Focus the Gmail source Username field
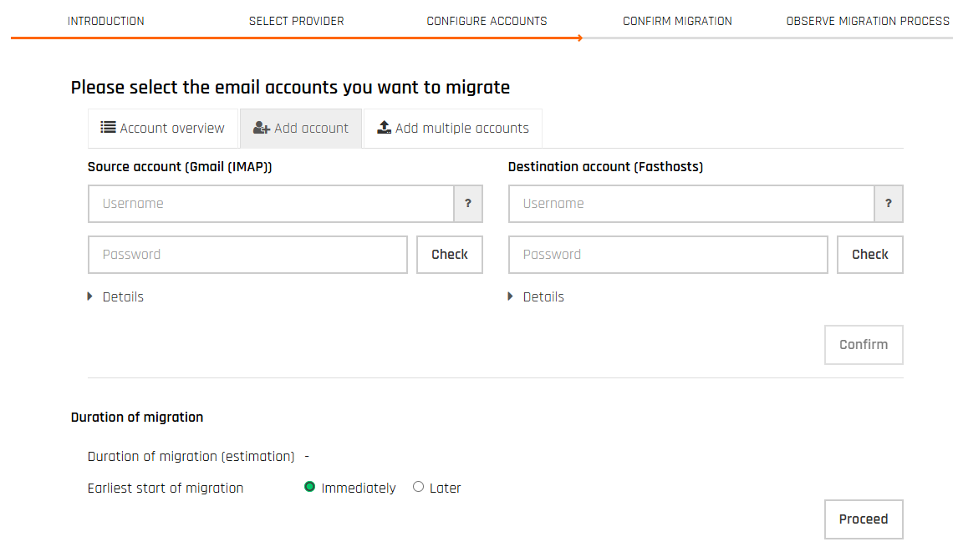The height and width of the screenshot is (552, 953). pyautogui.click(x=271, y=204)
